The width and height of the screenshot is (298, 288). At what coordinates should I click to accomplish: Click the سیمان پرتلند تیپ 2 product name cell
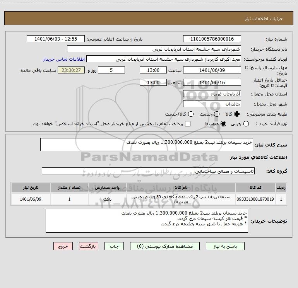pyautogui.click(x=181, y=199)
